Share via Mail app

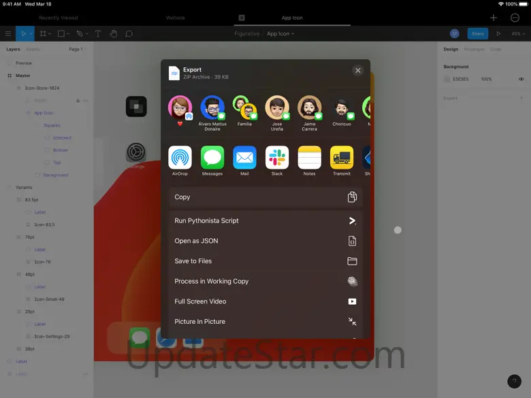[x=244, y=161]
